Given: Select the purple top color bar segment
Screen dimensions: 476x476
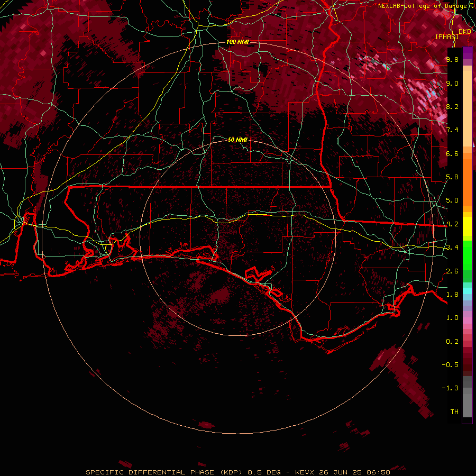Looking at the screenshot, I should [x=467, y=53].
